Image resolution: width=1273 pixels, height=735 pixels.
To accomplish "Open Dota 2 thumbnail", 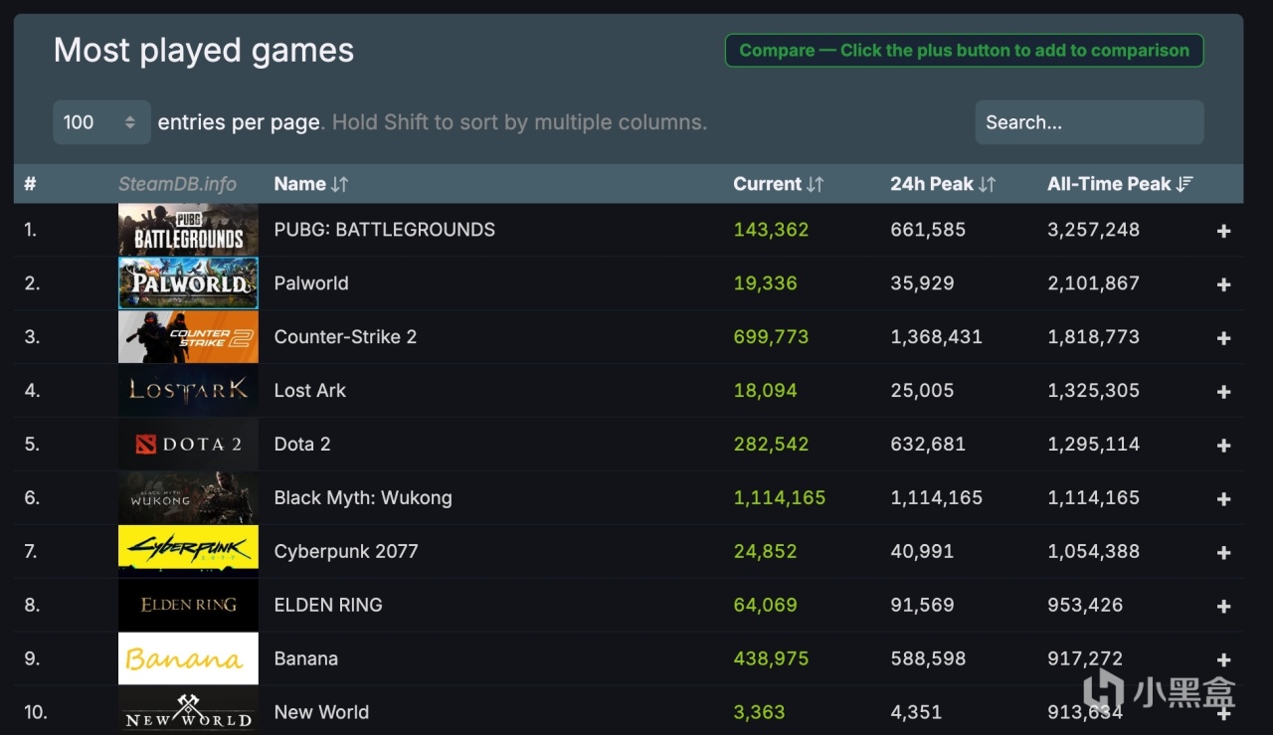I will [x=188, y=445].
